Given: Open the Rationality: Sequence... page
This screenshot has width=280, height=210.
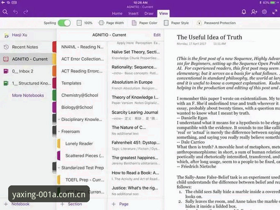Looking at the screenshot, I should click(136, 70).
